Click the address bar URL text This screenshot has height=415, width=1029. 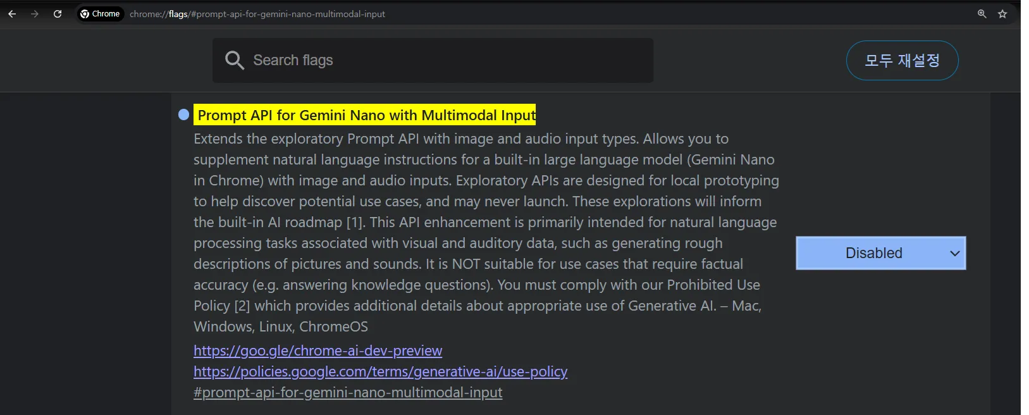click(257, 14)
